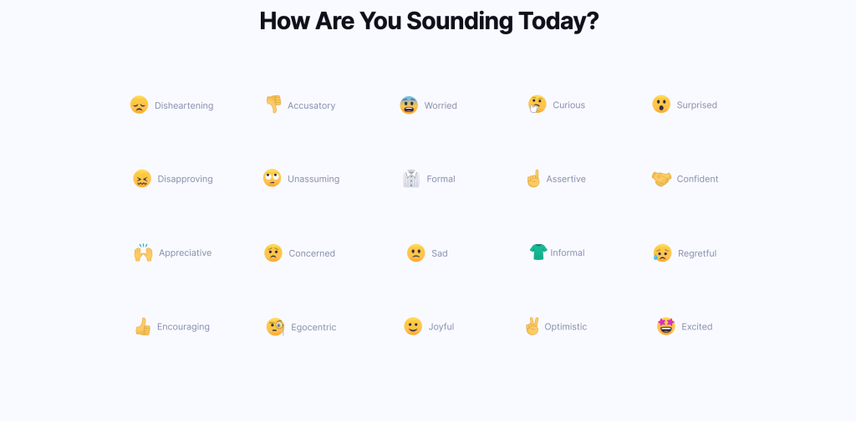The height and width of the screenshot is (423, 856).
Task: Choose the raised hands Appreciative icon
Action: tap(143, 252)
